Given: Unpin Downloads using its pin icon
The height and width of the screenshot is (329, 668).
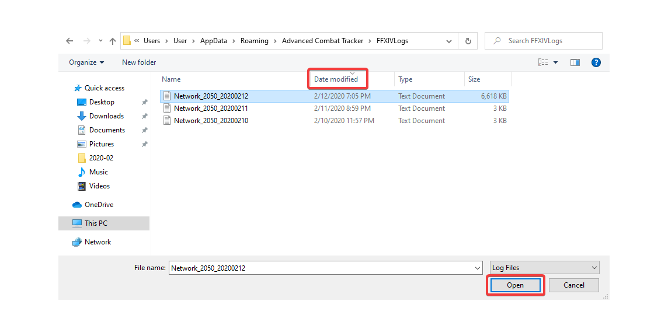Looking at the screenshot, I should (x=144, y=116).
